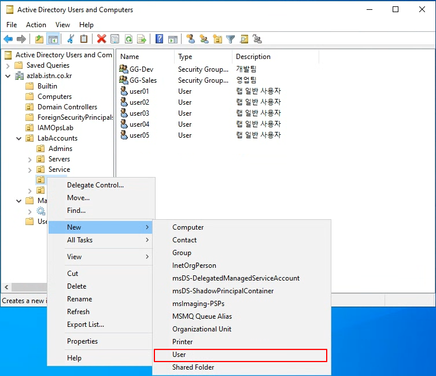Click the Back arrow toolbar icon
This screenshot has height=376, width=436.
click(x=8, y=39)
